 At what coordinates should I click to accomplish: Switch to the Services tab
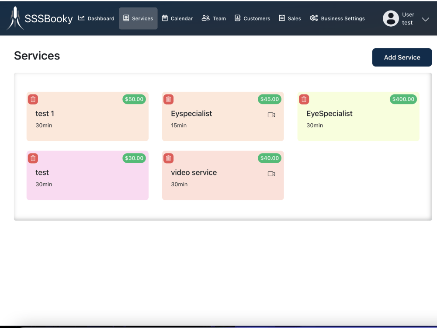pos(138,18)
